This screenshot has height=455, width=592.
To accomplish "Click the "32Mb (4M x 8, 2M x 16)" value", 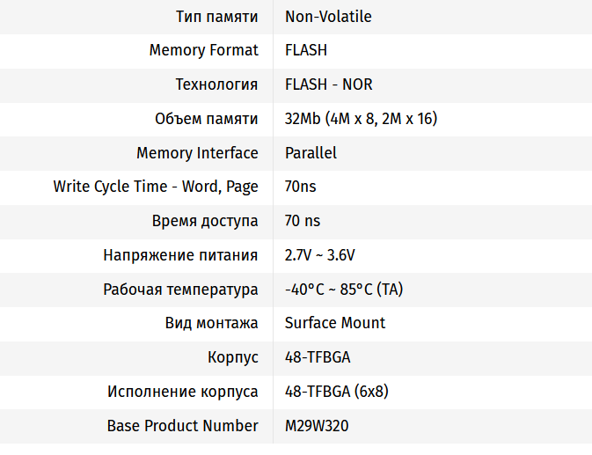I will point(362,119).
